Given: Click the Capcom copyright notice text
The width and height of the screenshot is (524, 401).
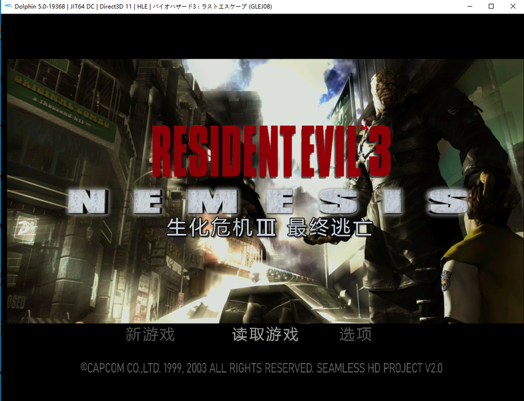Looking at the screenshot, I should point(261,368).
